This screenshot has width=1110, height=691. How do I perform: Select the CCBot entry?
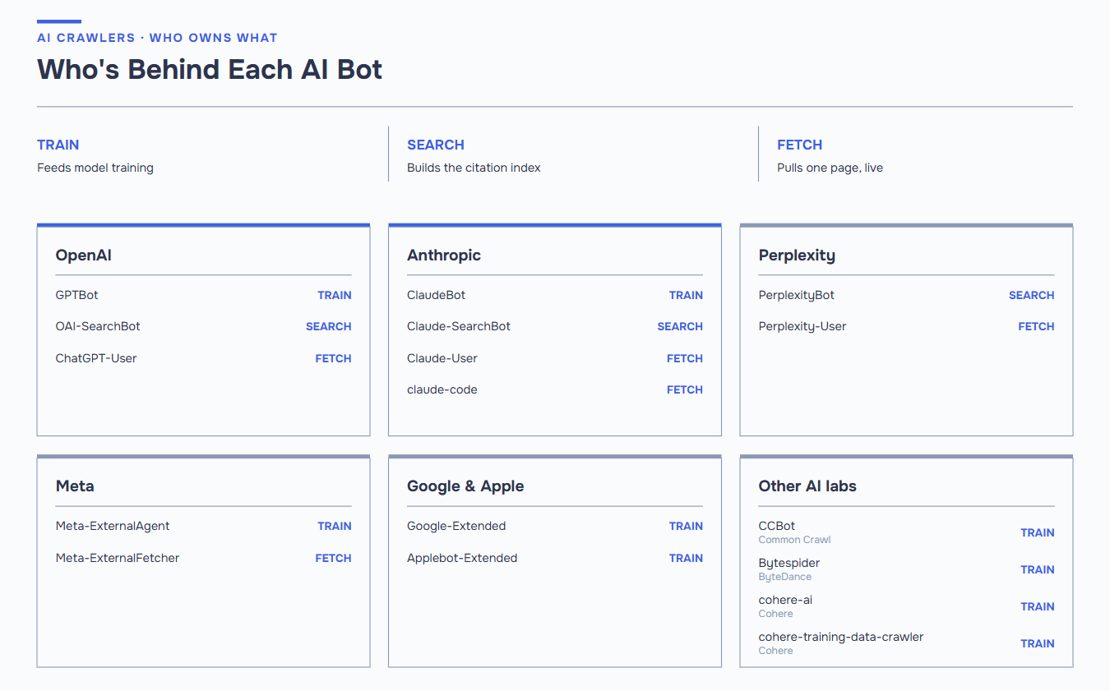point(777,526)
